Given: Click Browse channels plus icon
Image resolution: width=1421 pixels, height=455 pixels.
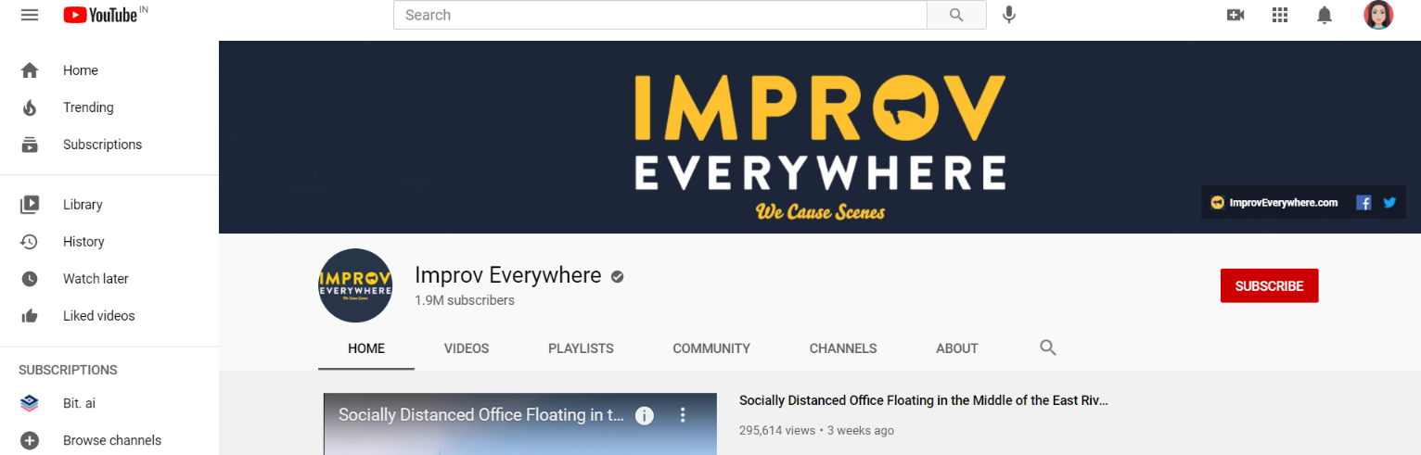Looking at the screenshot, I should pyautogui.click(x=30, y=440).
